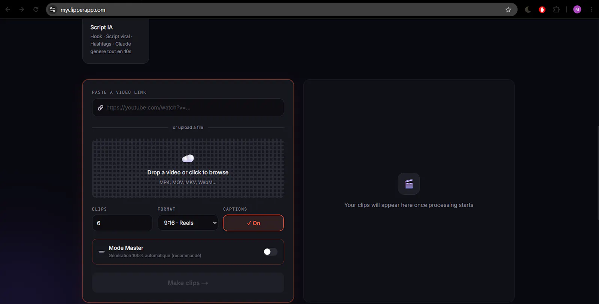Click the 'CAPTIONS' label
This screenshot has height=304, width=599.
(235, 209)
